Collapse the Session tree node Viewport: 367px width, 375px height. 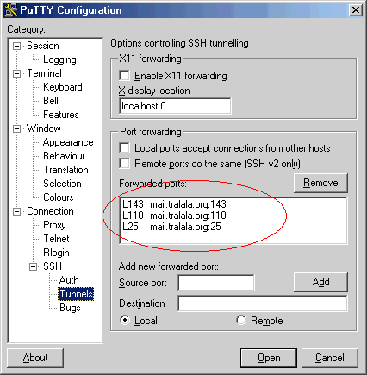17,46
